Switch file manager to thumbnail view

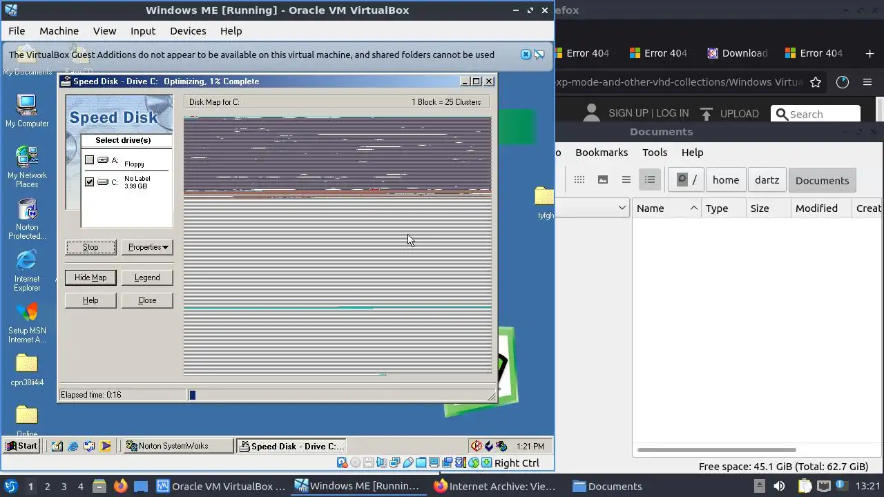[603, 180]
